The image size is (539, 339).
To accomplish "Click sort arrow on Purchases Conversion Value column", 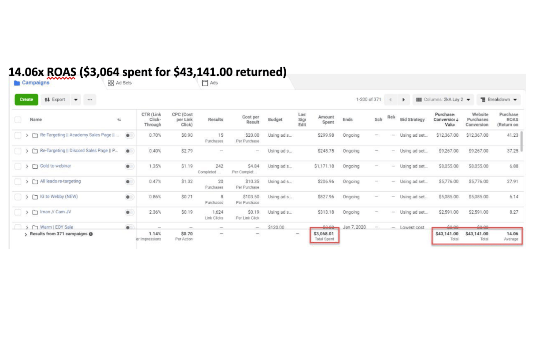I will pyautogui.click(x=457, y=120).
